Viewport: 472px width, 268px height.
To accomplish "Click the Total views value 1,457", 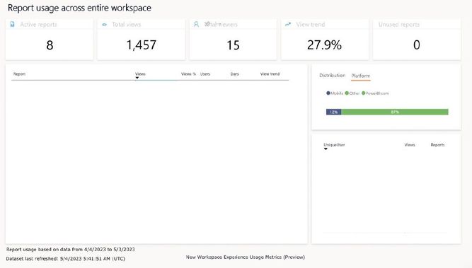I will tap(142, 45).
